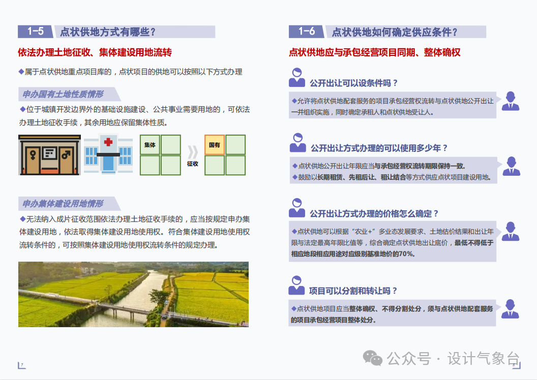537x380 pixels.
Task: Click the 征收 label under the arrow
Action: pyautogui.click(x=192, y=164)
